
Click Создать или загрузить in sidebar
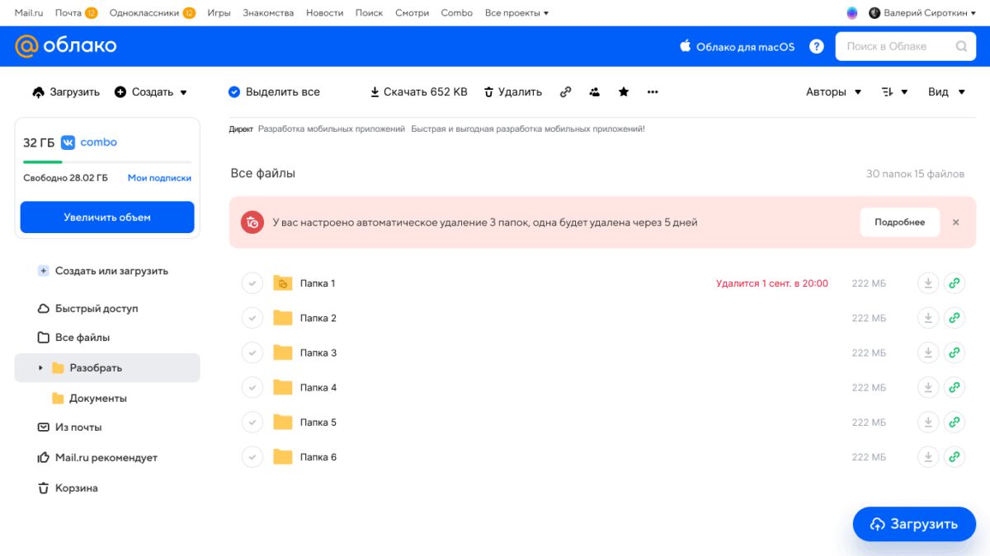click(x=103, y=271)
